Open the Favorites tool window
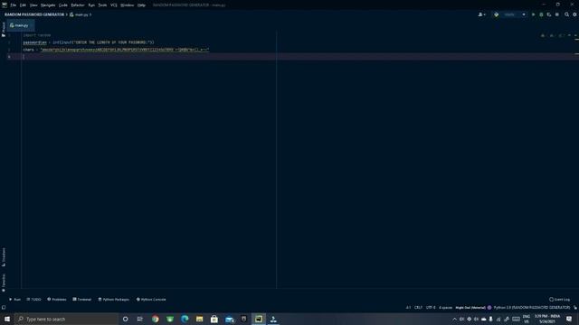The width and height of the screenshot is (579, 325). (x=4, y=283)
